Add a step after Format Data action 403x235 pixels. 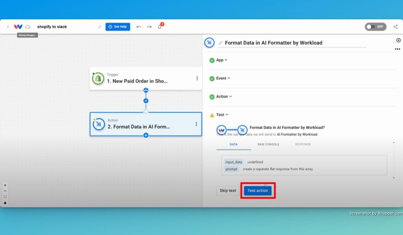click(146, 135)
